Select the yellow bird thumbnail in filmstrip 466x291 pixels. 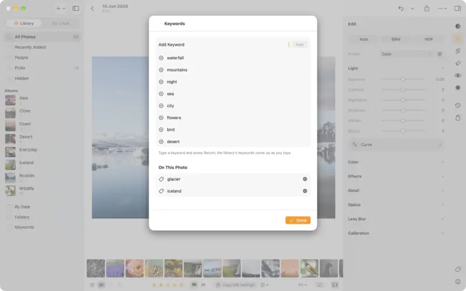click(309, 268)
